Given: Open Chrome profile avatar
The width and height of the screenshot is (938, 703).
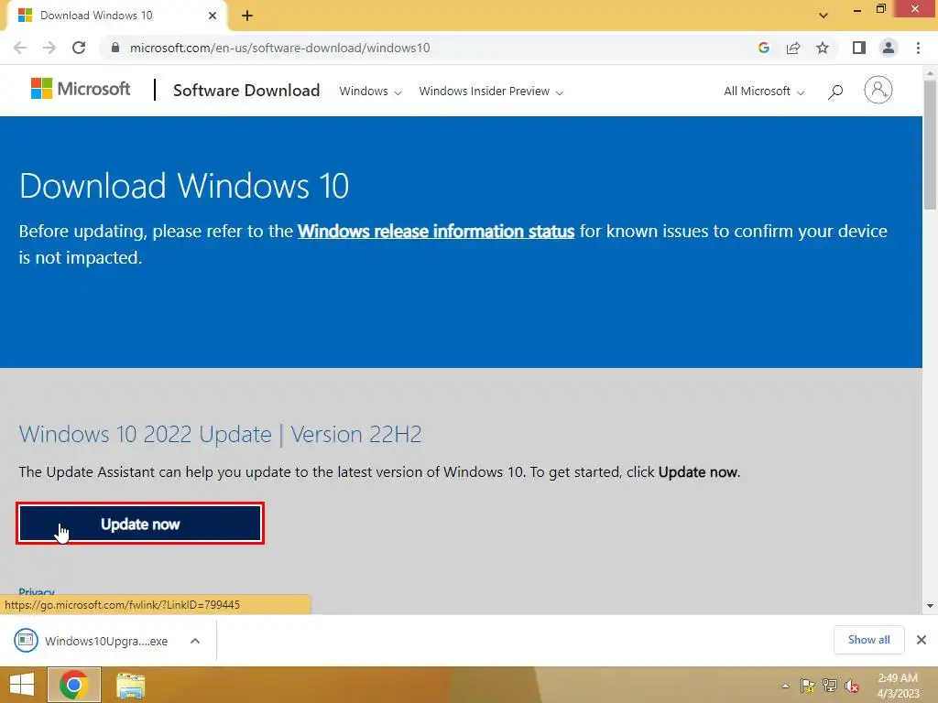Looking at the screenshot, I should tap(889, 48).
